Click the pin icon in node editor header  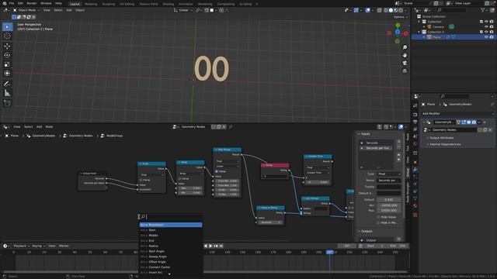coord(231,127)
